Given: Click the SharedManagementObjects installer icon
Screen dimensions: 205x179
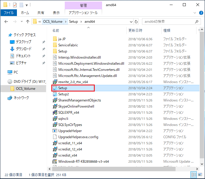Looking at the screenshot, I should tap(55, 100).
